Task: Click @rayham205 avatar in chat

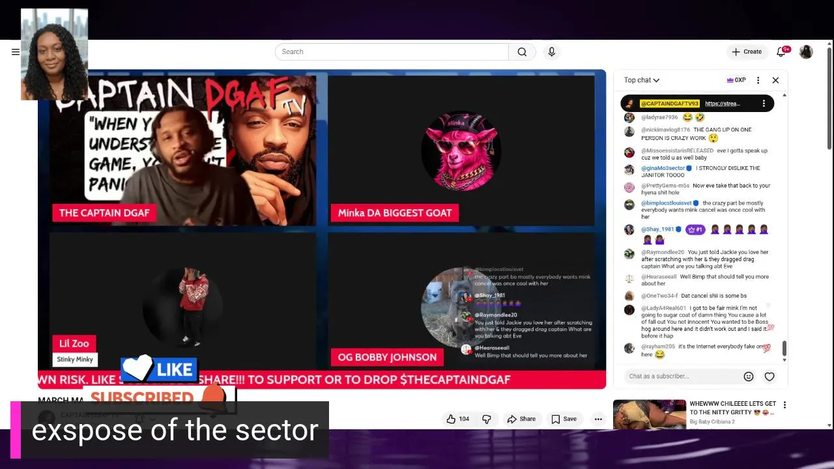Action: click(x=629, y=348)
